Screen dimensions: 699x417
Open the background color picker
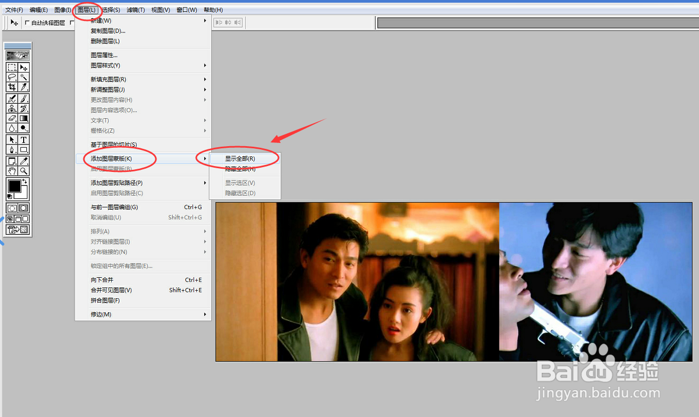point(24,196)
